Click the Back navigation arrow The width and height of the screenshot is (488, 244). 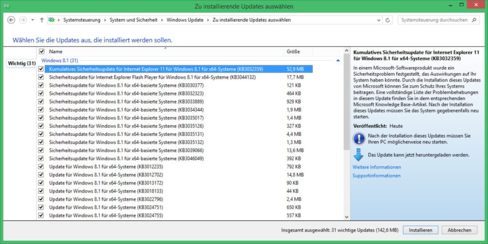tap(11, 20)
